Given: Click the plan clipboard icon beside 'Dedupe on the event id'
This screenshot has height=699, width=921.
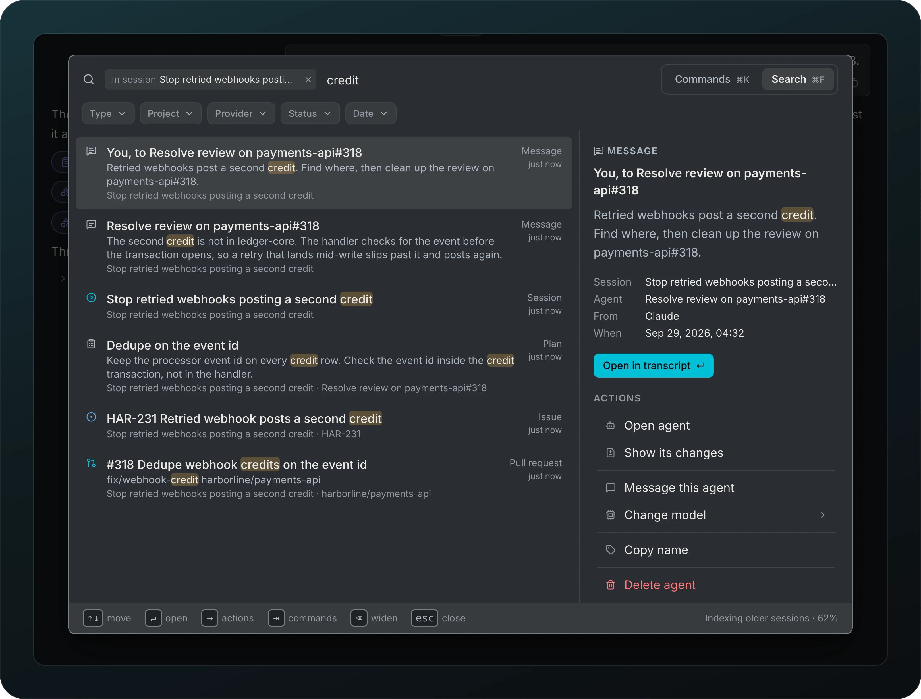Looking at the screenshot, I should [91, 344].
